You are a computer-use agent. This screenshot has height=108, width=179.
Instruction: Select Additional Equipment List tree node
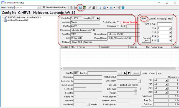pyautogui.click(x=18, y=20)
